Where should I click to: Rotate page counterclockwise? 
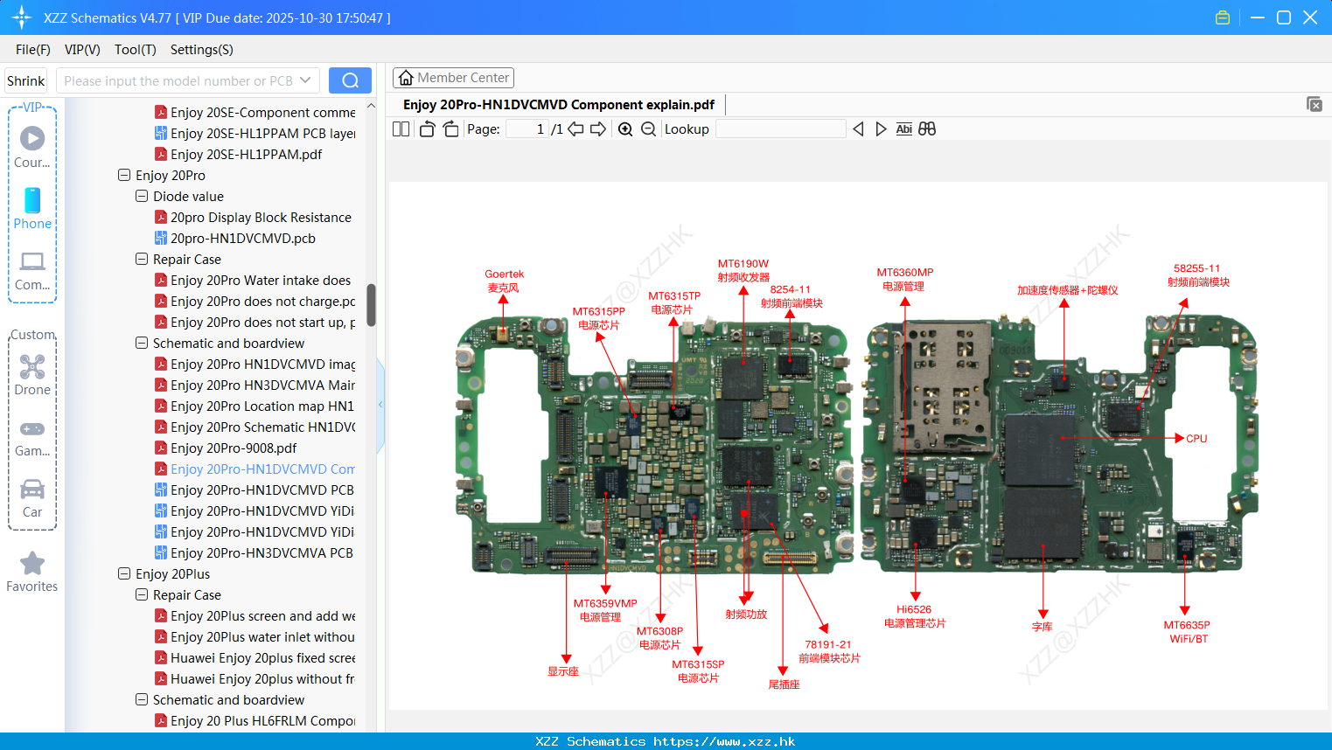427,129
